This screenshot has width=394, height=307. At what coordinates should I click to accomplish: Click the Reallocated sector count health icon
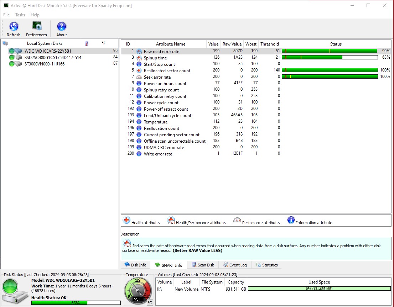click(139, 70)
